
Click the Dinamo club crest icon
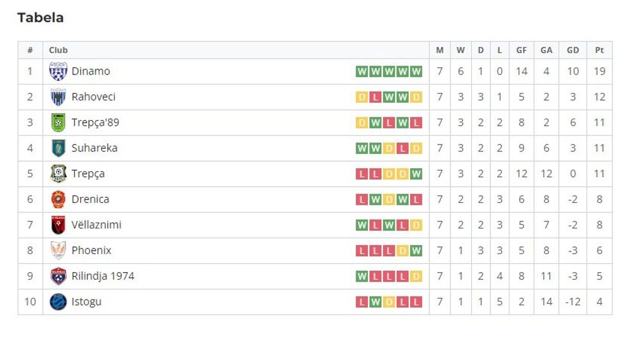(x=58, y=71)
